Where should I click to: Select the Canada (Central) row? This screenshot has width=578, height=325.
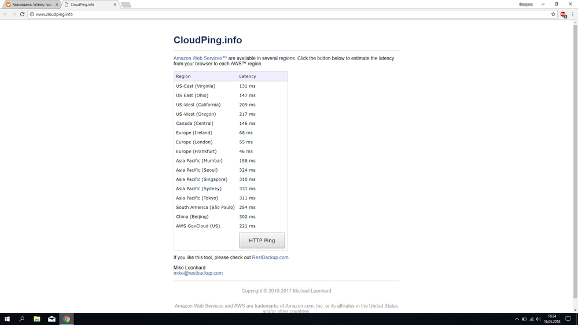[231, 123]
